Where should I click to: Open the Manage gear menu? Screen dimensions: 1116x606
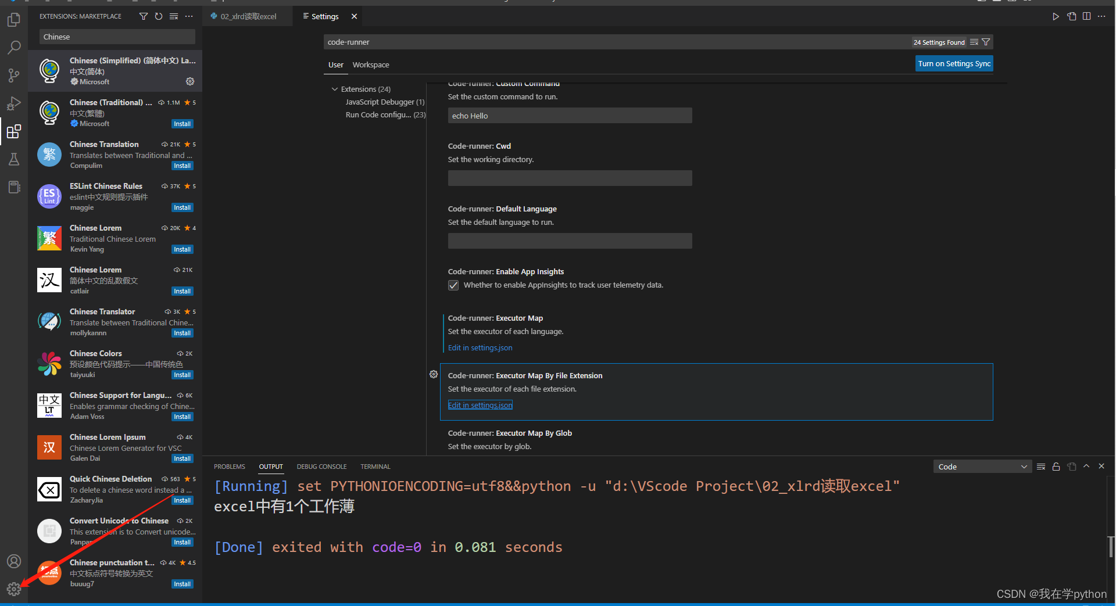[14, 589]
